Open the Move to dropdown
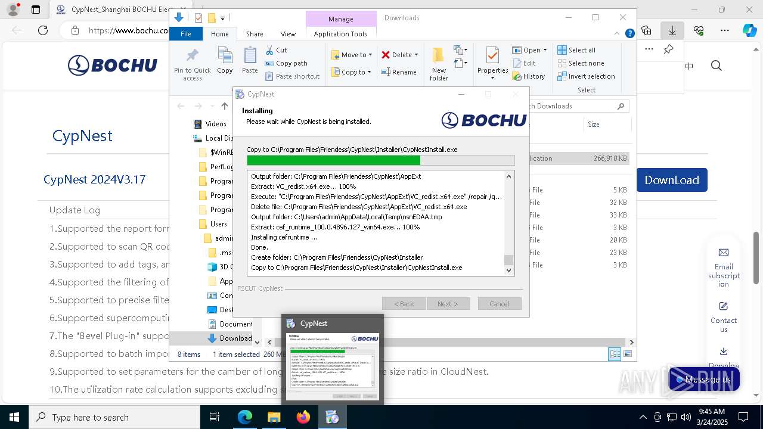The height and width of the screenshot is (429, 763). (352, 55)
